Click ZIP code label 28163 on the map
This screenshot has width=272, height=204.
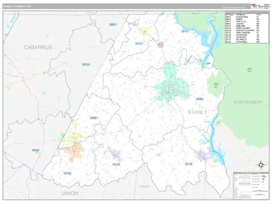67,173
